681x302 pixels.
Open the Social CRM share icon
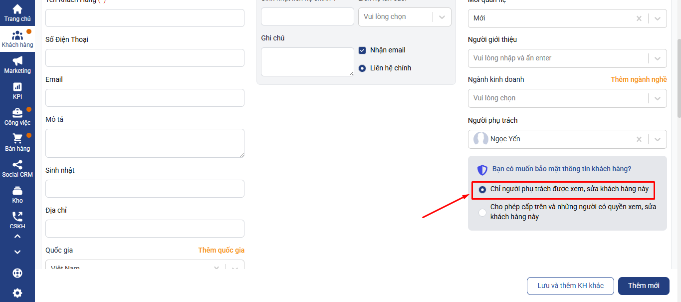click(17, 165)
